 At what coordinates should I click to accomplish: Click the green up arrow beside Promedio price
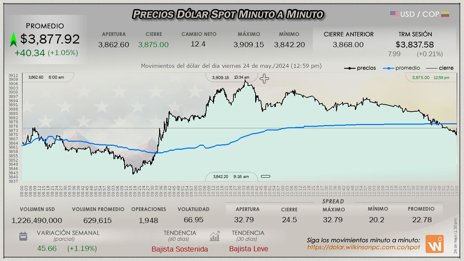[x=13, y=39]
